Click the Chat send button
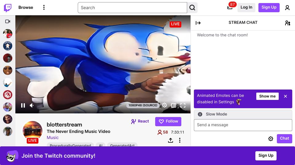295x165 pixels. click(x=284, y=138)
